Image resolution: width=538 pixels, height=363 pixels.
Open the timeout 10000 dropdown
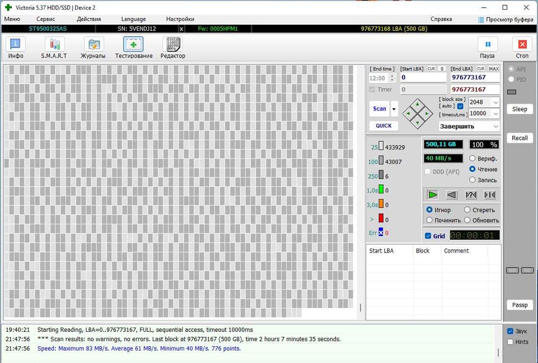[495, 113]
